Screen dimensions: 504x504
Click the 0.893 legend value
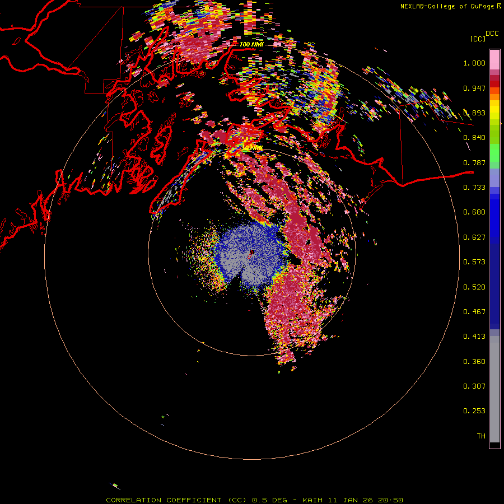pyautogui.click(x=474, y=113)
